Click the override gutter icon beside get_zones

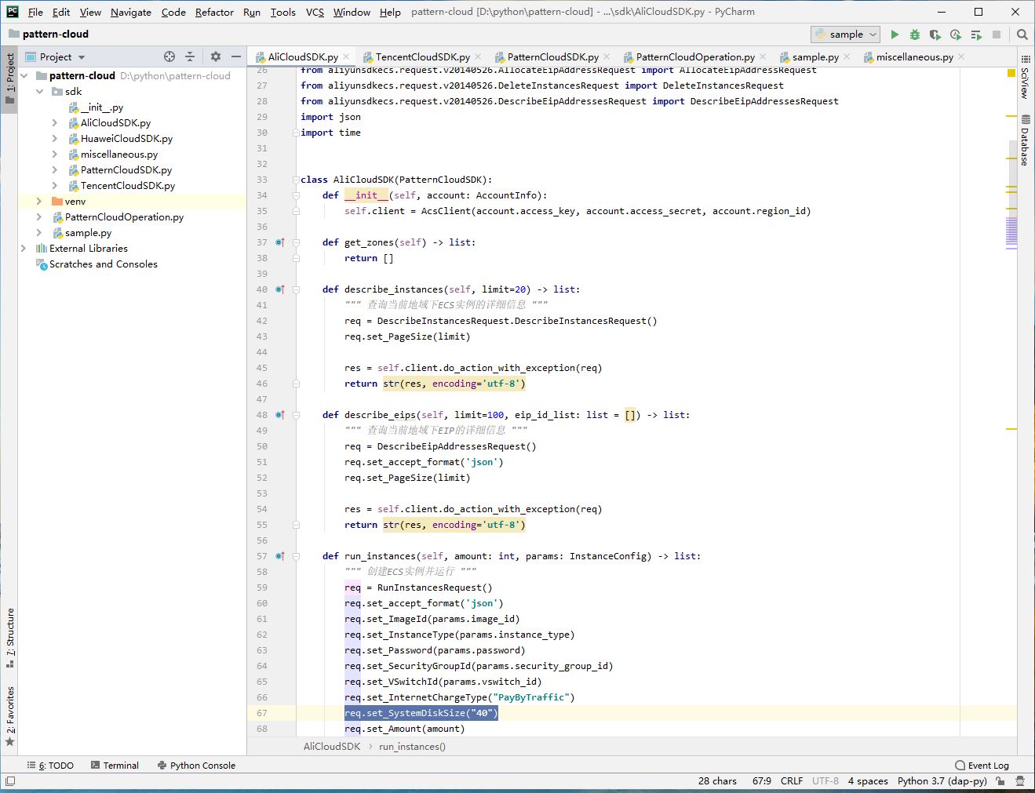[280, 242]
